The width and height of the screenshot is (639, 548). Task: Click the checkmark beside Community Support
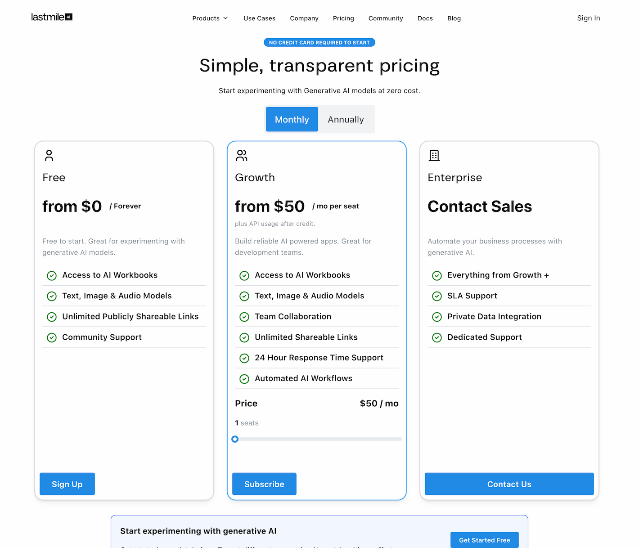[x=52, y=337]
